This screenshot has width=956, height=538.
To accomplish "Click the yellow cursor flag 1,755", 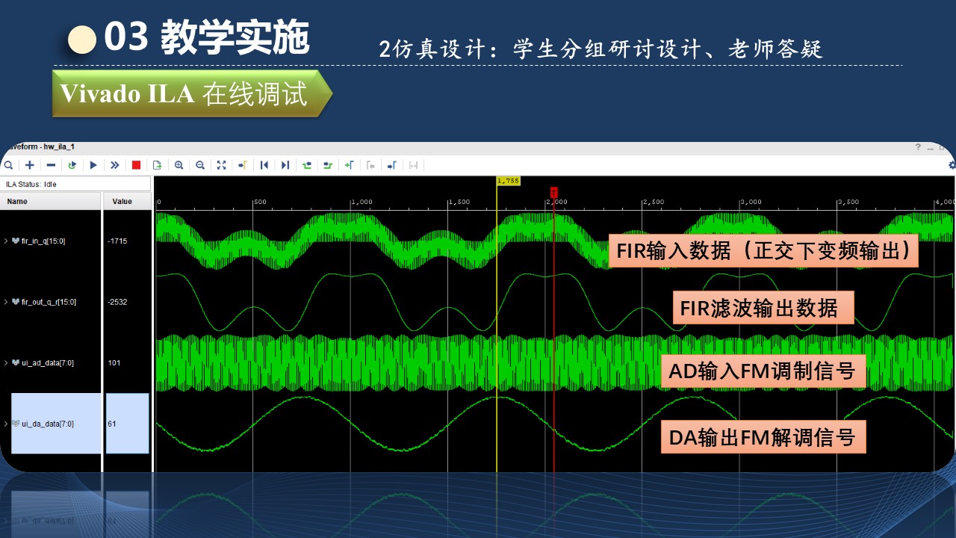I will tap(508, 181).
